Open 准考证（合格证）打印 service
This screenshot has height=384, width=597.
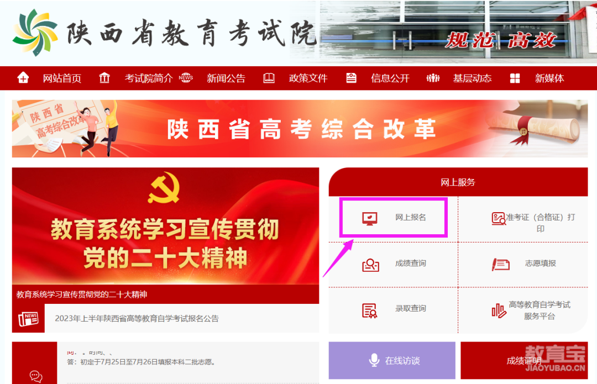tap(533, 223)
